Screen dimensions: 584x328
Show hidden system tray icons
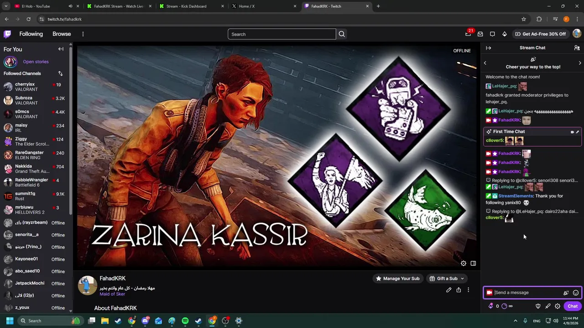(516, 321)
